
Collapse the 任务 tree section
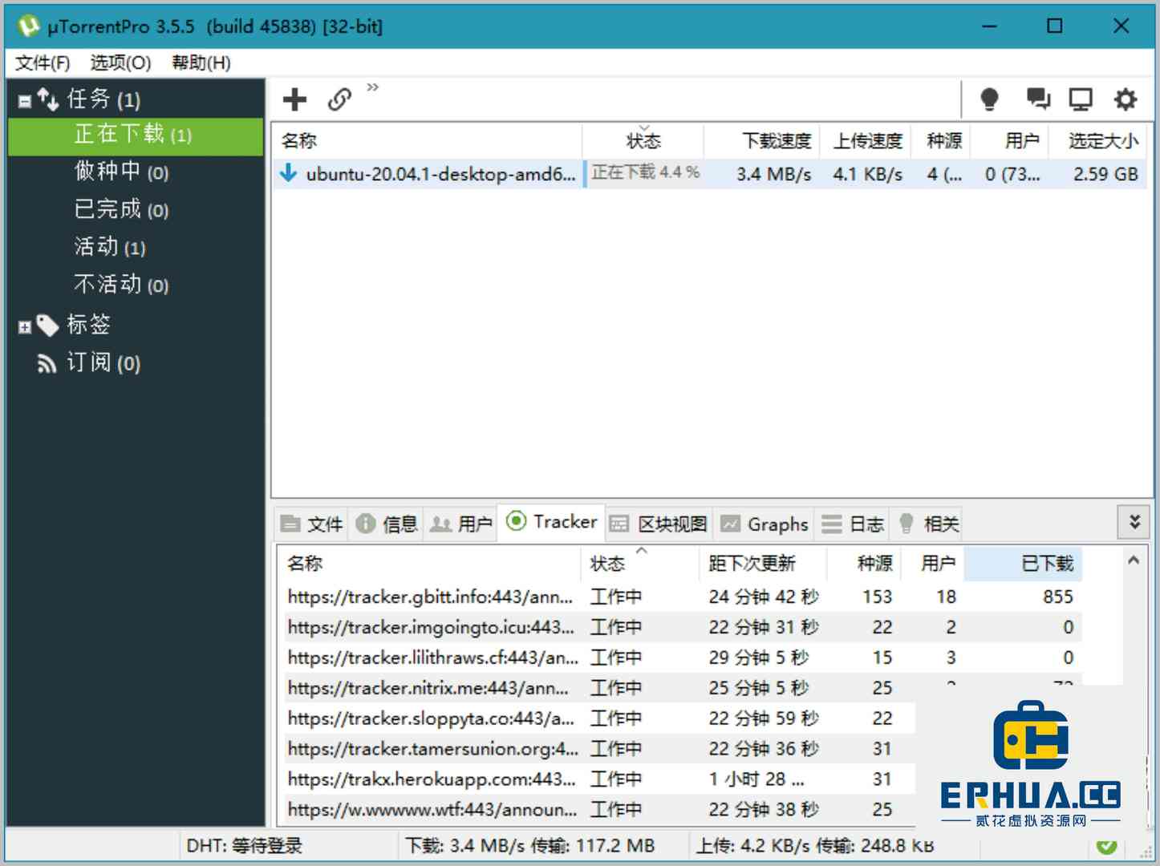pyautogui.click(x=23, y=99)
